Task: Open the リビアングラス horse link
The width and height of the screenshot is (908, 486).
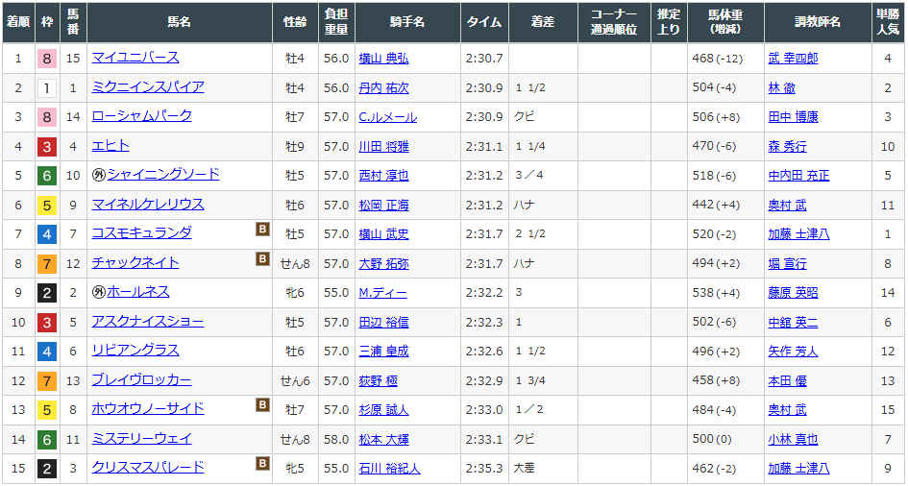Action: (x=135, y=351)
